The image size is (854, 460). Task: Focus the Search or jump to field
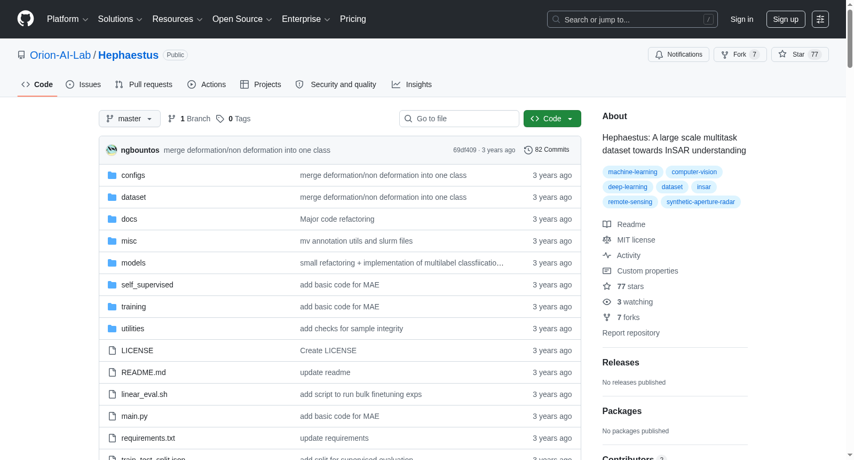click(x=632, y=19)
